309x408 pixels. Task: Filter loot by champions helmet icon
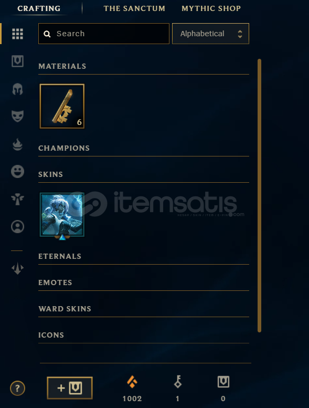[x=17, y=89]
